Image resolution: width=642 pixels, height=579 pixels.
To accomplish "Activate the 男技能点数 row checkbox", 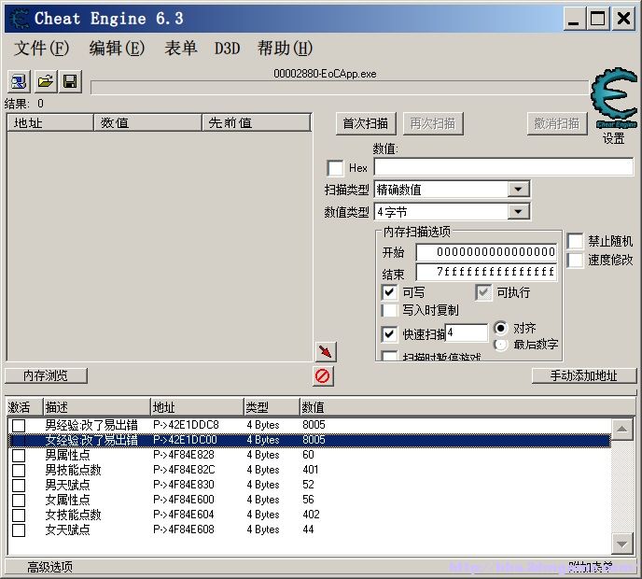I will [x=19, y=471].
